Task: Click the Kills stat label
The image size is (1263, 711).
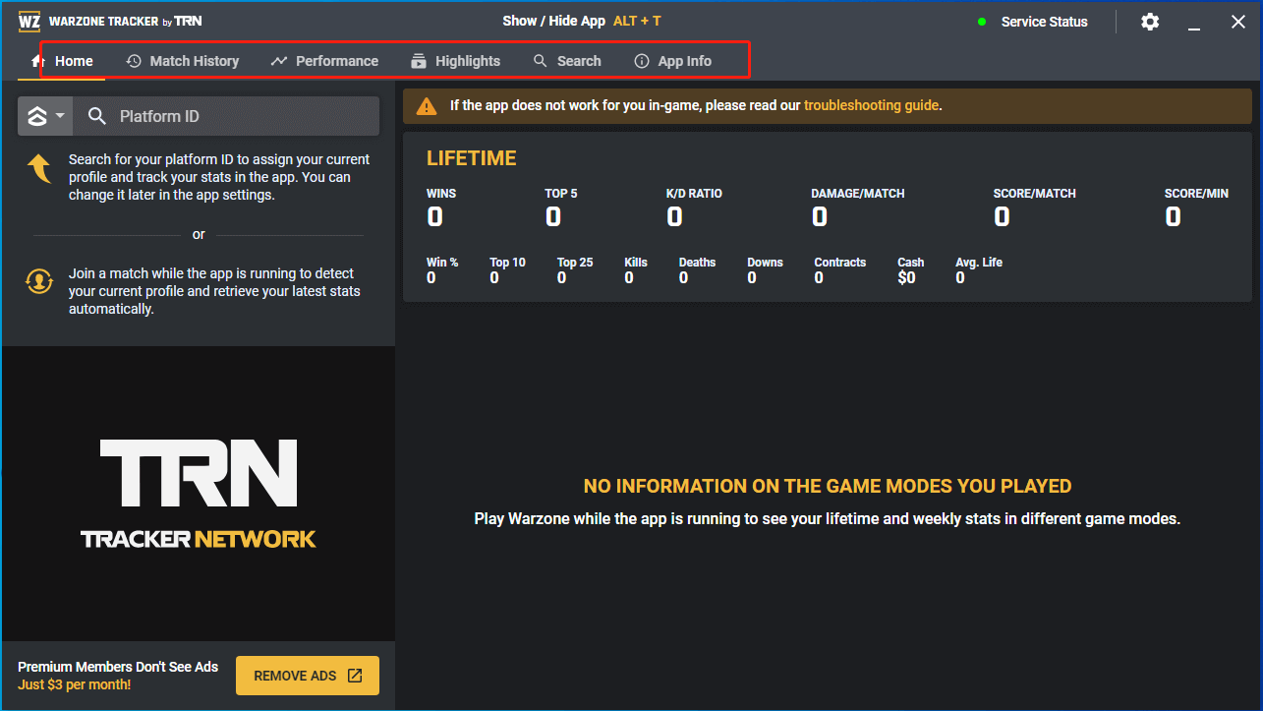Action: click(636, 263)
